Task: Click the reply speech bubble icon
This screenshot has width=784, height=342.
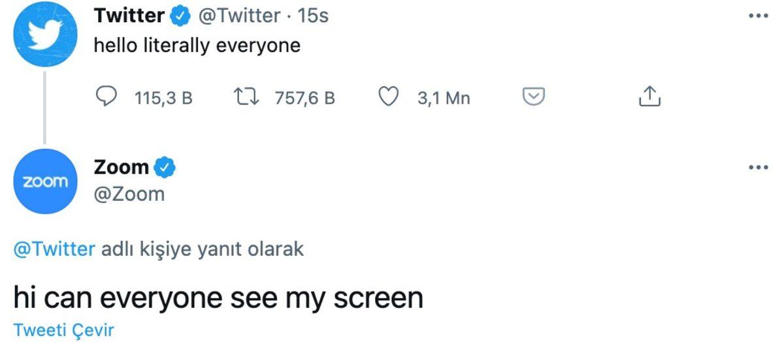Action: coord(106,97)
